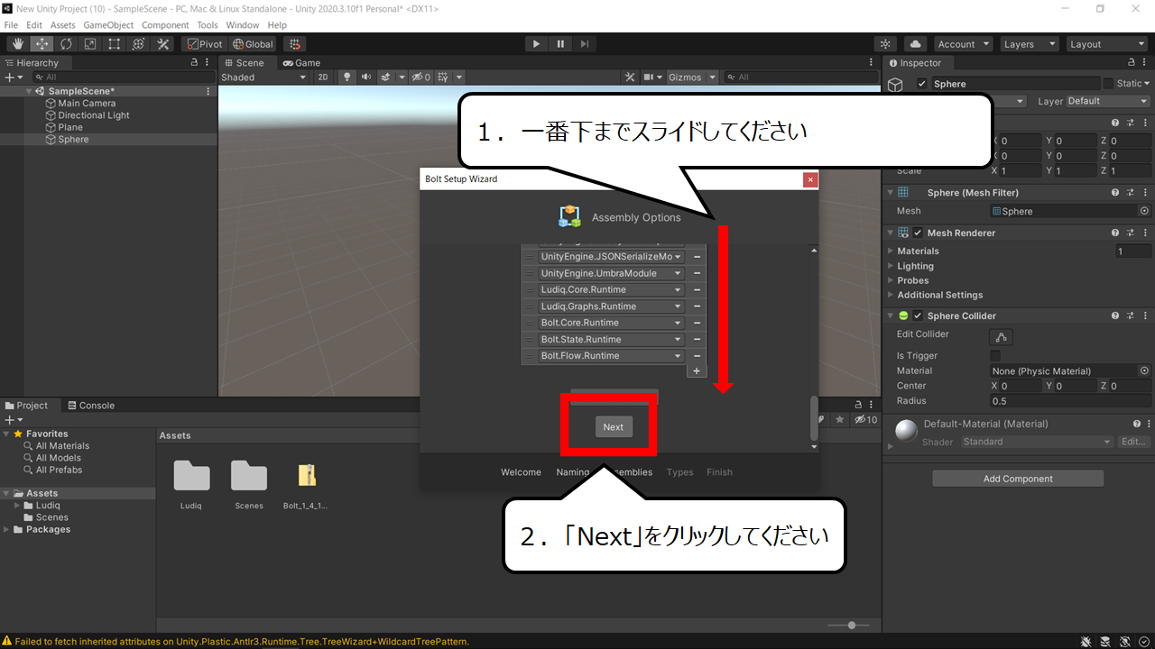1155x649 pixels.
Task: Open the GameObject menu
Action: pos(108,25)
